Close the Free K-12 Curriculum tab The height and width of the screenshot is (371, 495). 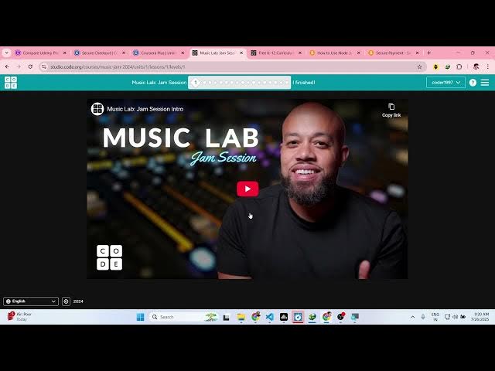pyautogui.click(x=300, y=53)
